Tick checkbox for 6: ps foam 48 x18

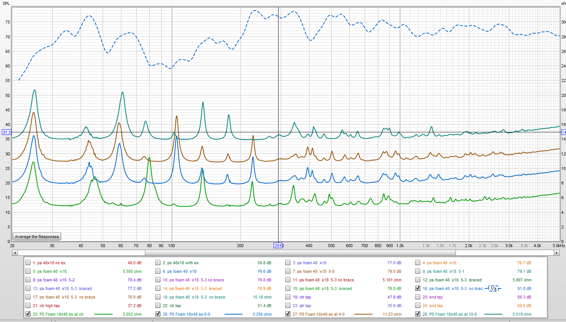click(x=158, y=271)
